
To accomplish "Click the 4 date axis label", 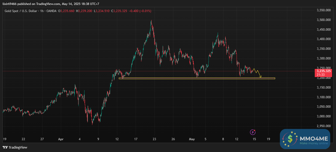I will pos(79,139).
